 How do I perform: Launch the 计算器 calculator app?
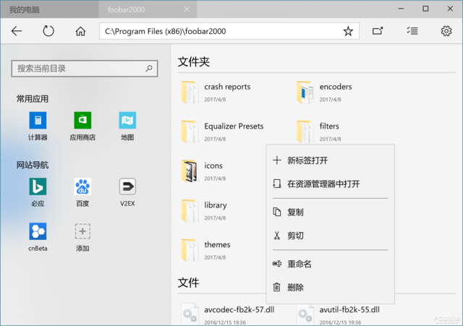(x=38, y=126)
